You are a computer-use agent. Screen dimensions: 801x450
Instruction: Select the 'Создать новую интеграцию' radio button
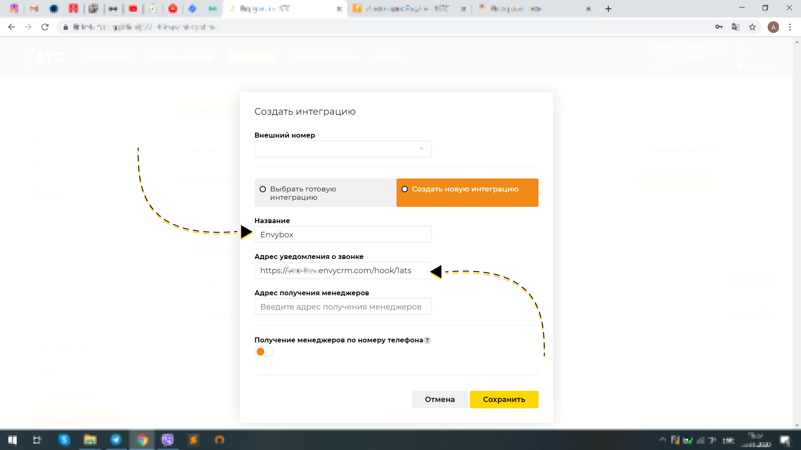[404, 189]
